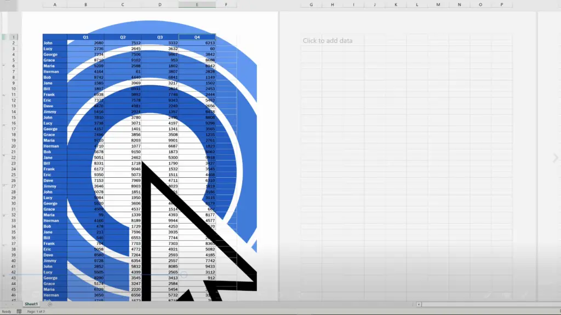Click 'Page: 1 of 2' in status bar
This screenshot has width=561, height=315.
tap(36, 311)
